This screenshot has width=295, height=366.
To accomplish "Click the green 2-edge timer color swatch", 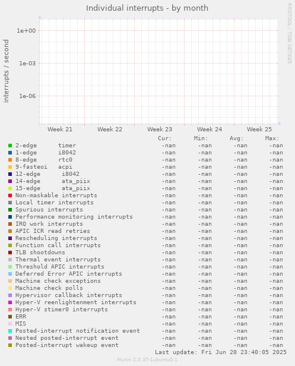I will [x=10, y=146].
